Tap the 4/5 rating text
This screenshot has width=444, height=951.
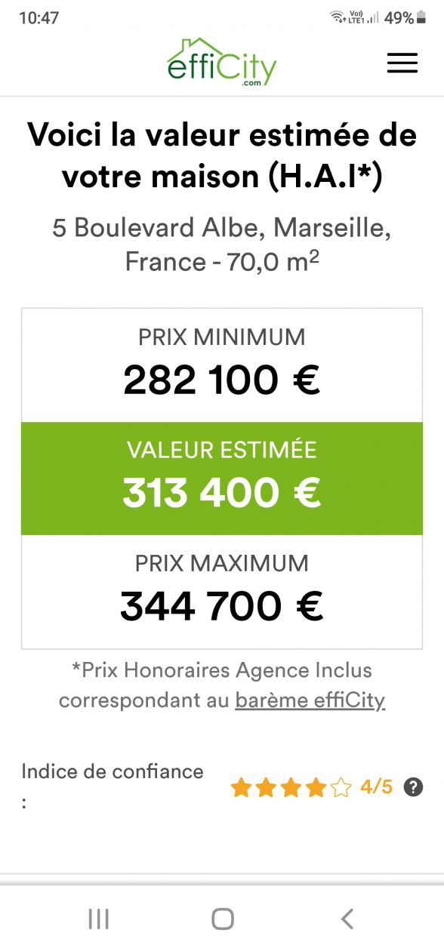(377, 787)
